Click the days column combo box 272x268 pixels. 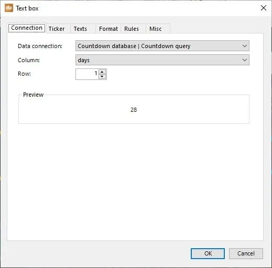162,60
